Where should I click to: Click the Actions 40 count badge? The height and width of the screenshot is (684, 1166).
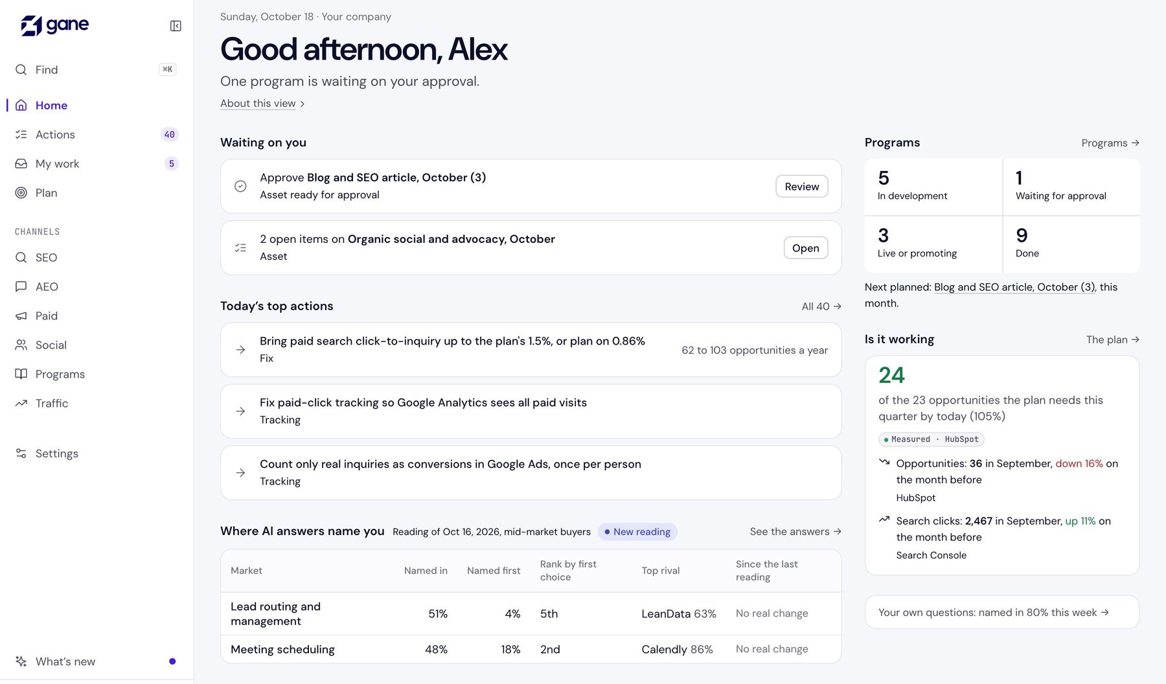coord(169,135)
